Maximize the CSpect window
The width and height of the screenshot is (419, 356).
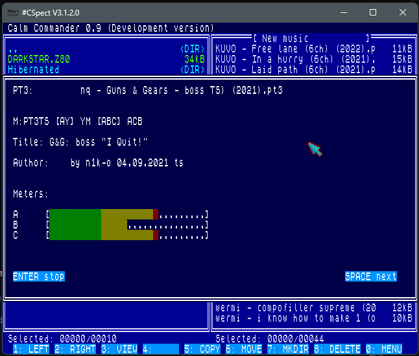(x=373, y=12)
